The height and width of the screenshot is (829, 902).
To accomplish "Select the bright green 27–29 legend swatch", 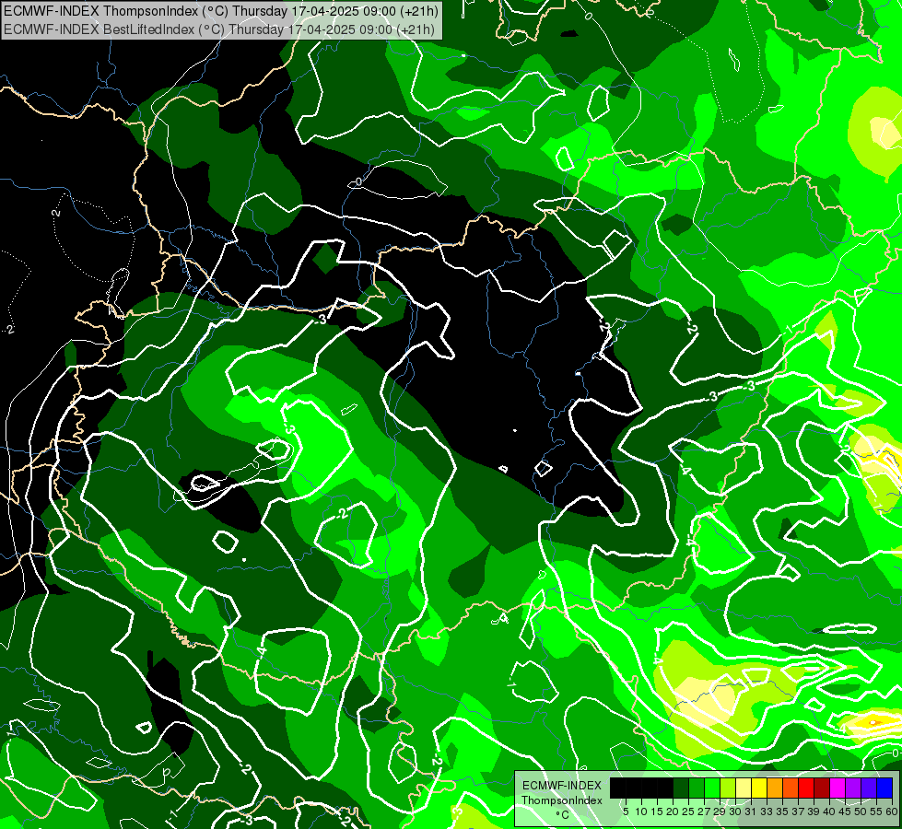I will [712, 788].
